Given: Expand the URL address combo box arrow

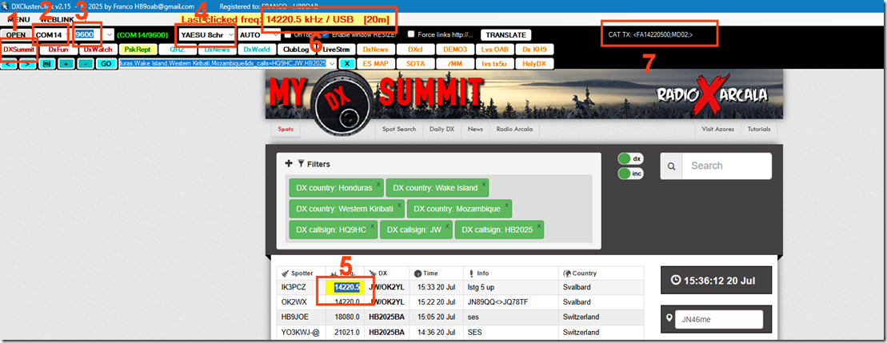Looking at the screenshot, I should (x=332, y=64).
